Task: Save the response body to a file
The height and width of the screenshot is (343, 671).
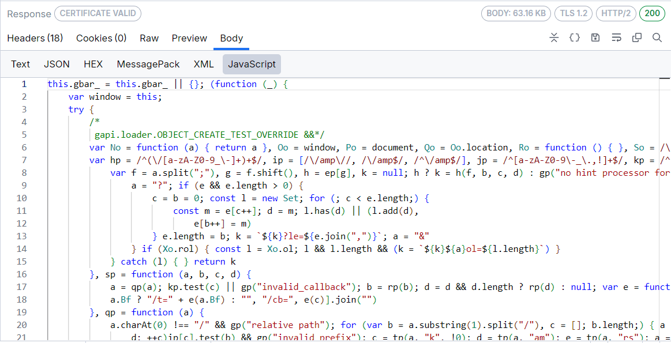Action: pos(596,37)
